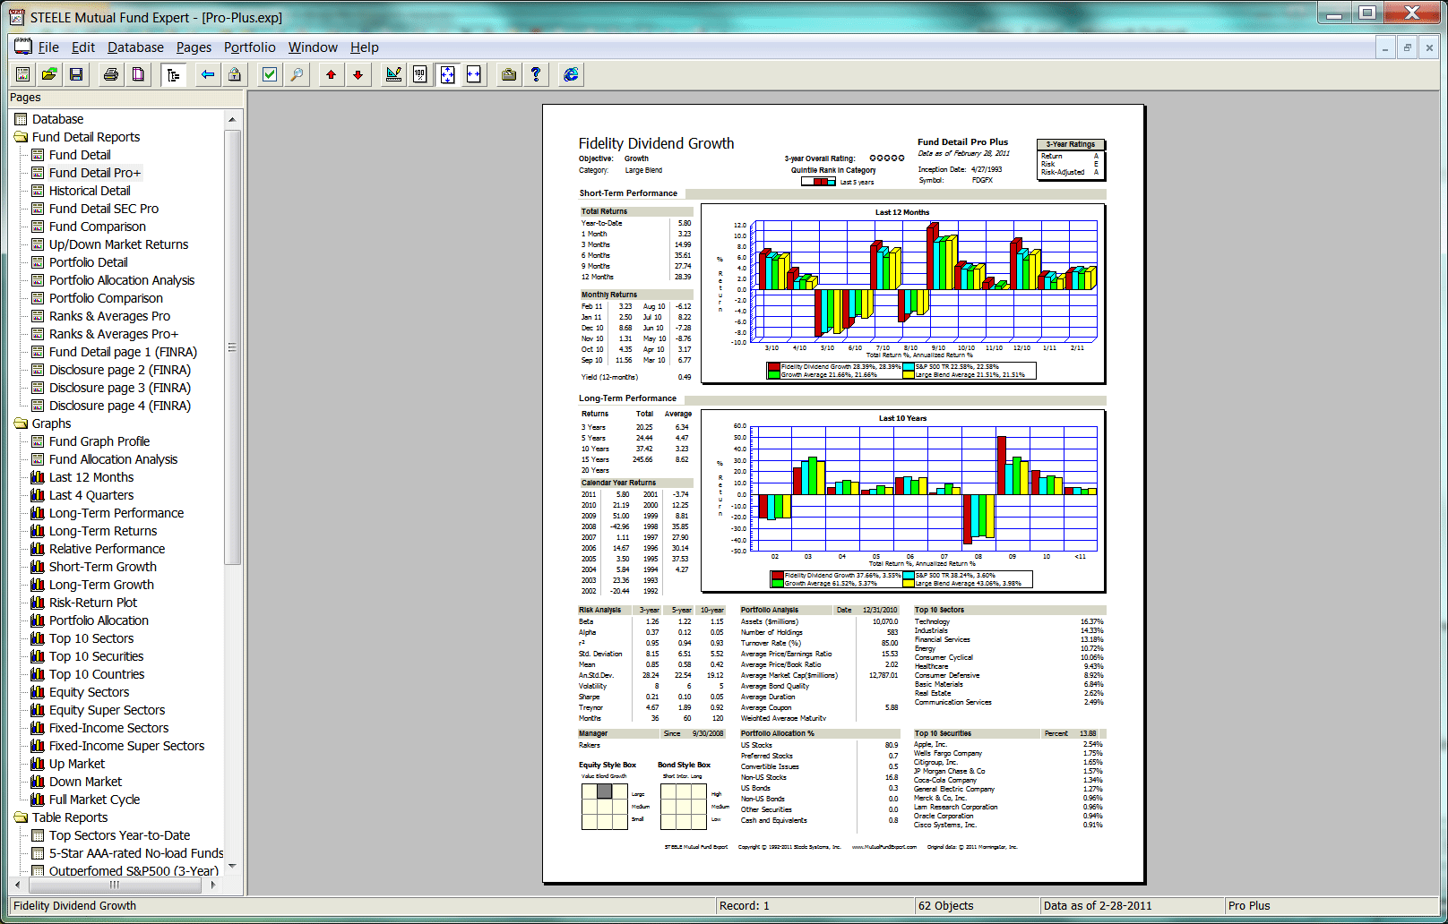Open Full Market Cycle graph
This screenshot has width=1448, height=924.
click(x=94, y=800)
